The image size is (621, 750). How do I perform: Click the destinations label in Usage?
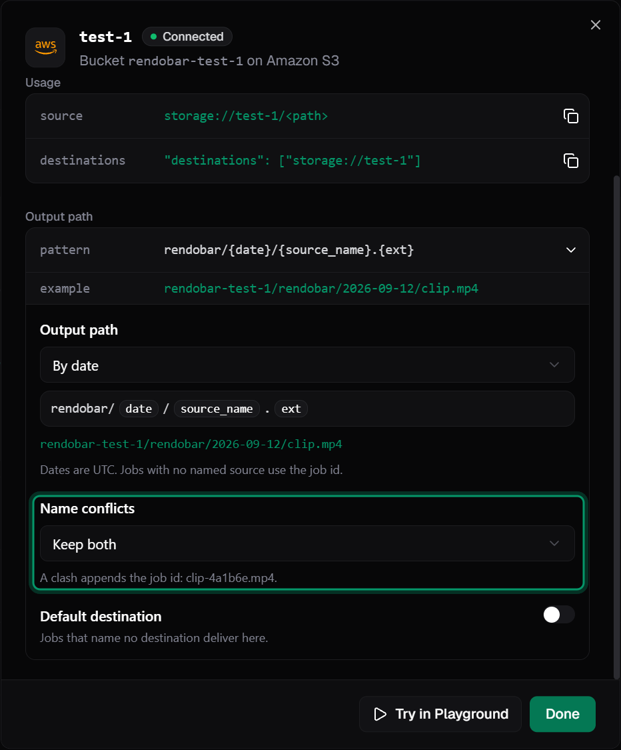(83, 161)
